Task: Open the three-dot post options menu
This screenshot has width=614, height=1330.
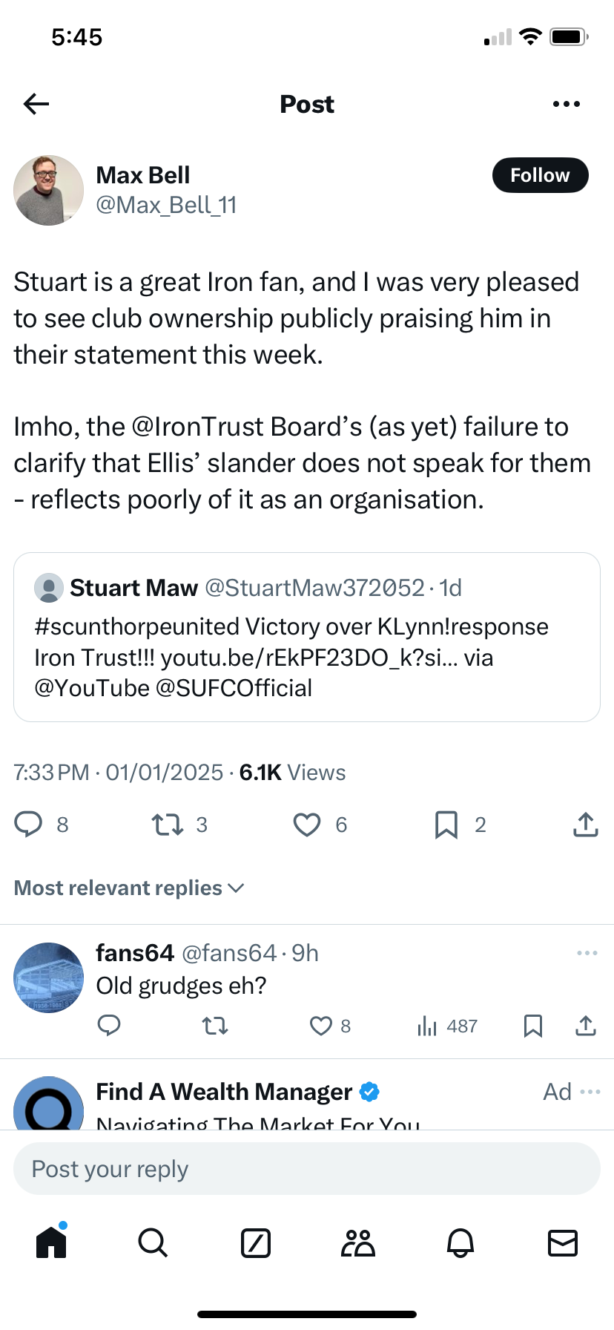Action: click(567, 104)
